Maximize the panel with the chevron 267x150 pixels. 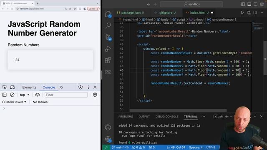click(255, 117)
